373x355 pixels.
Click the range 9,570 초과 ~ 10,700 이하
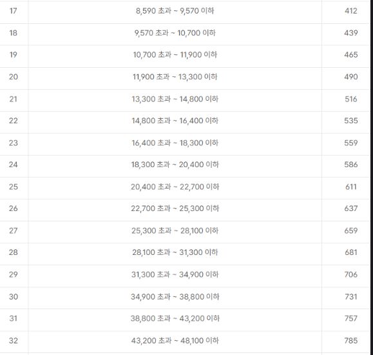pyautogui.click(x=175, y=33)
